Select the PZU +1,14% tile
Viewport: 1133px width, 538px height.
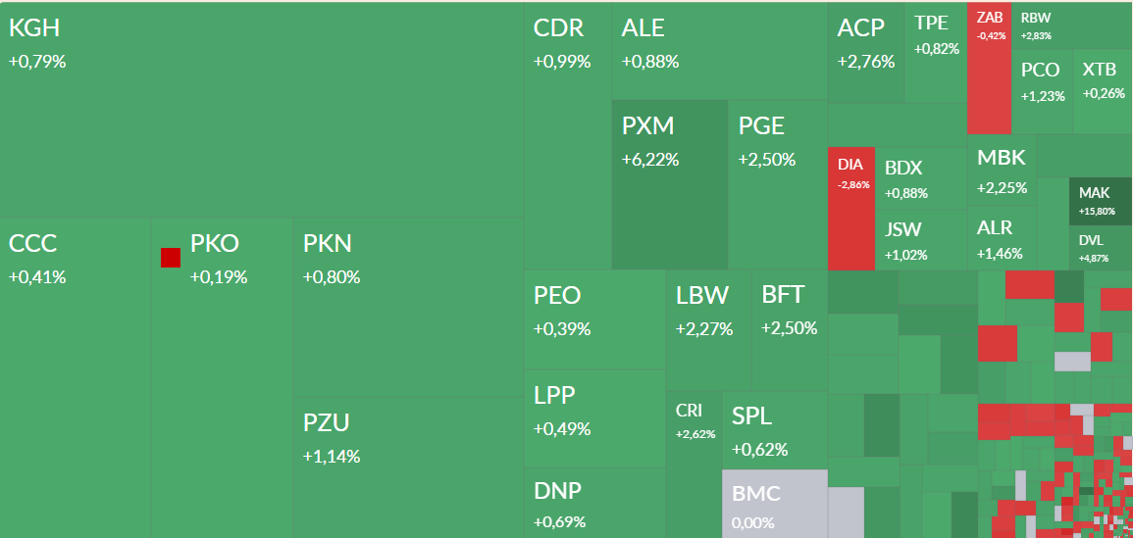coord(408,467)
